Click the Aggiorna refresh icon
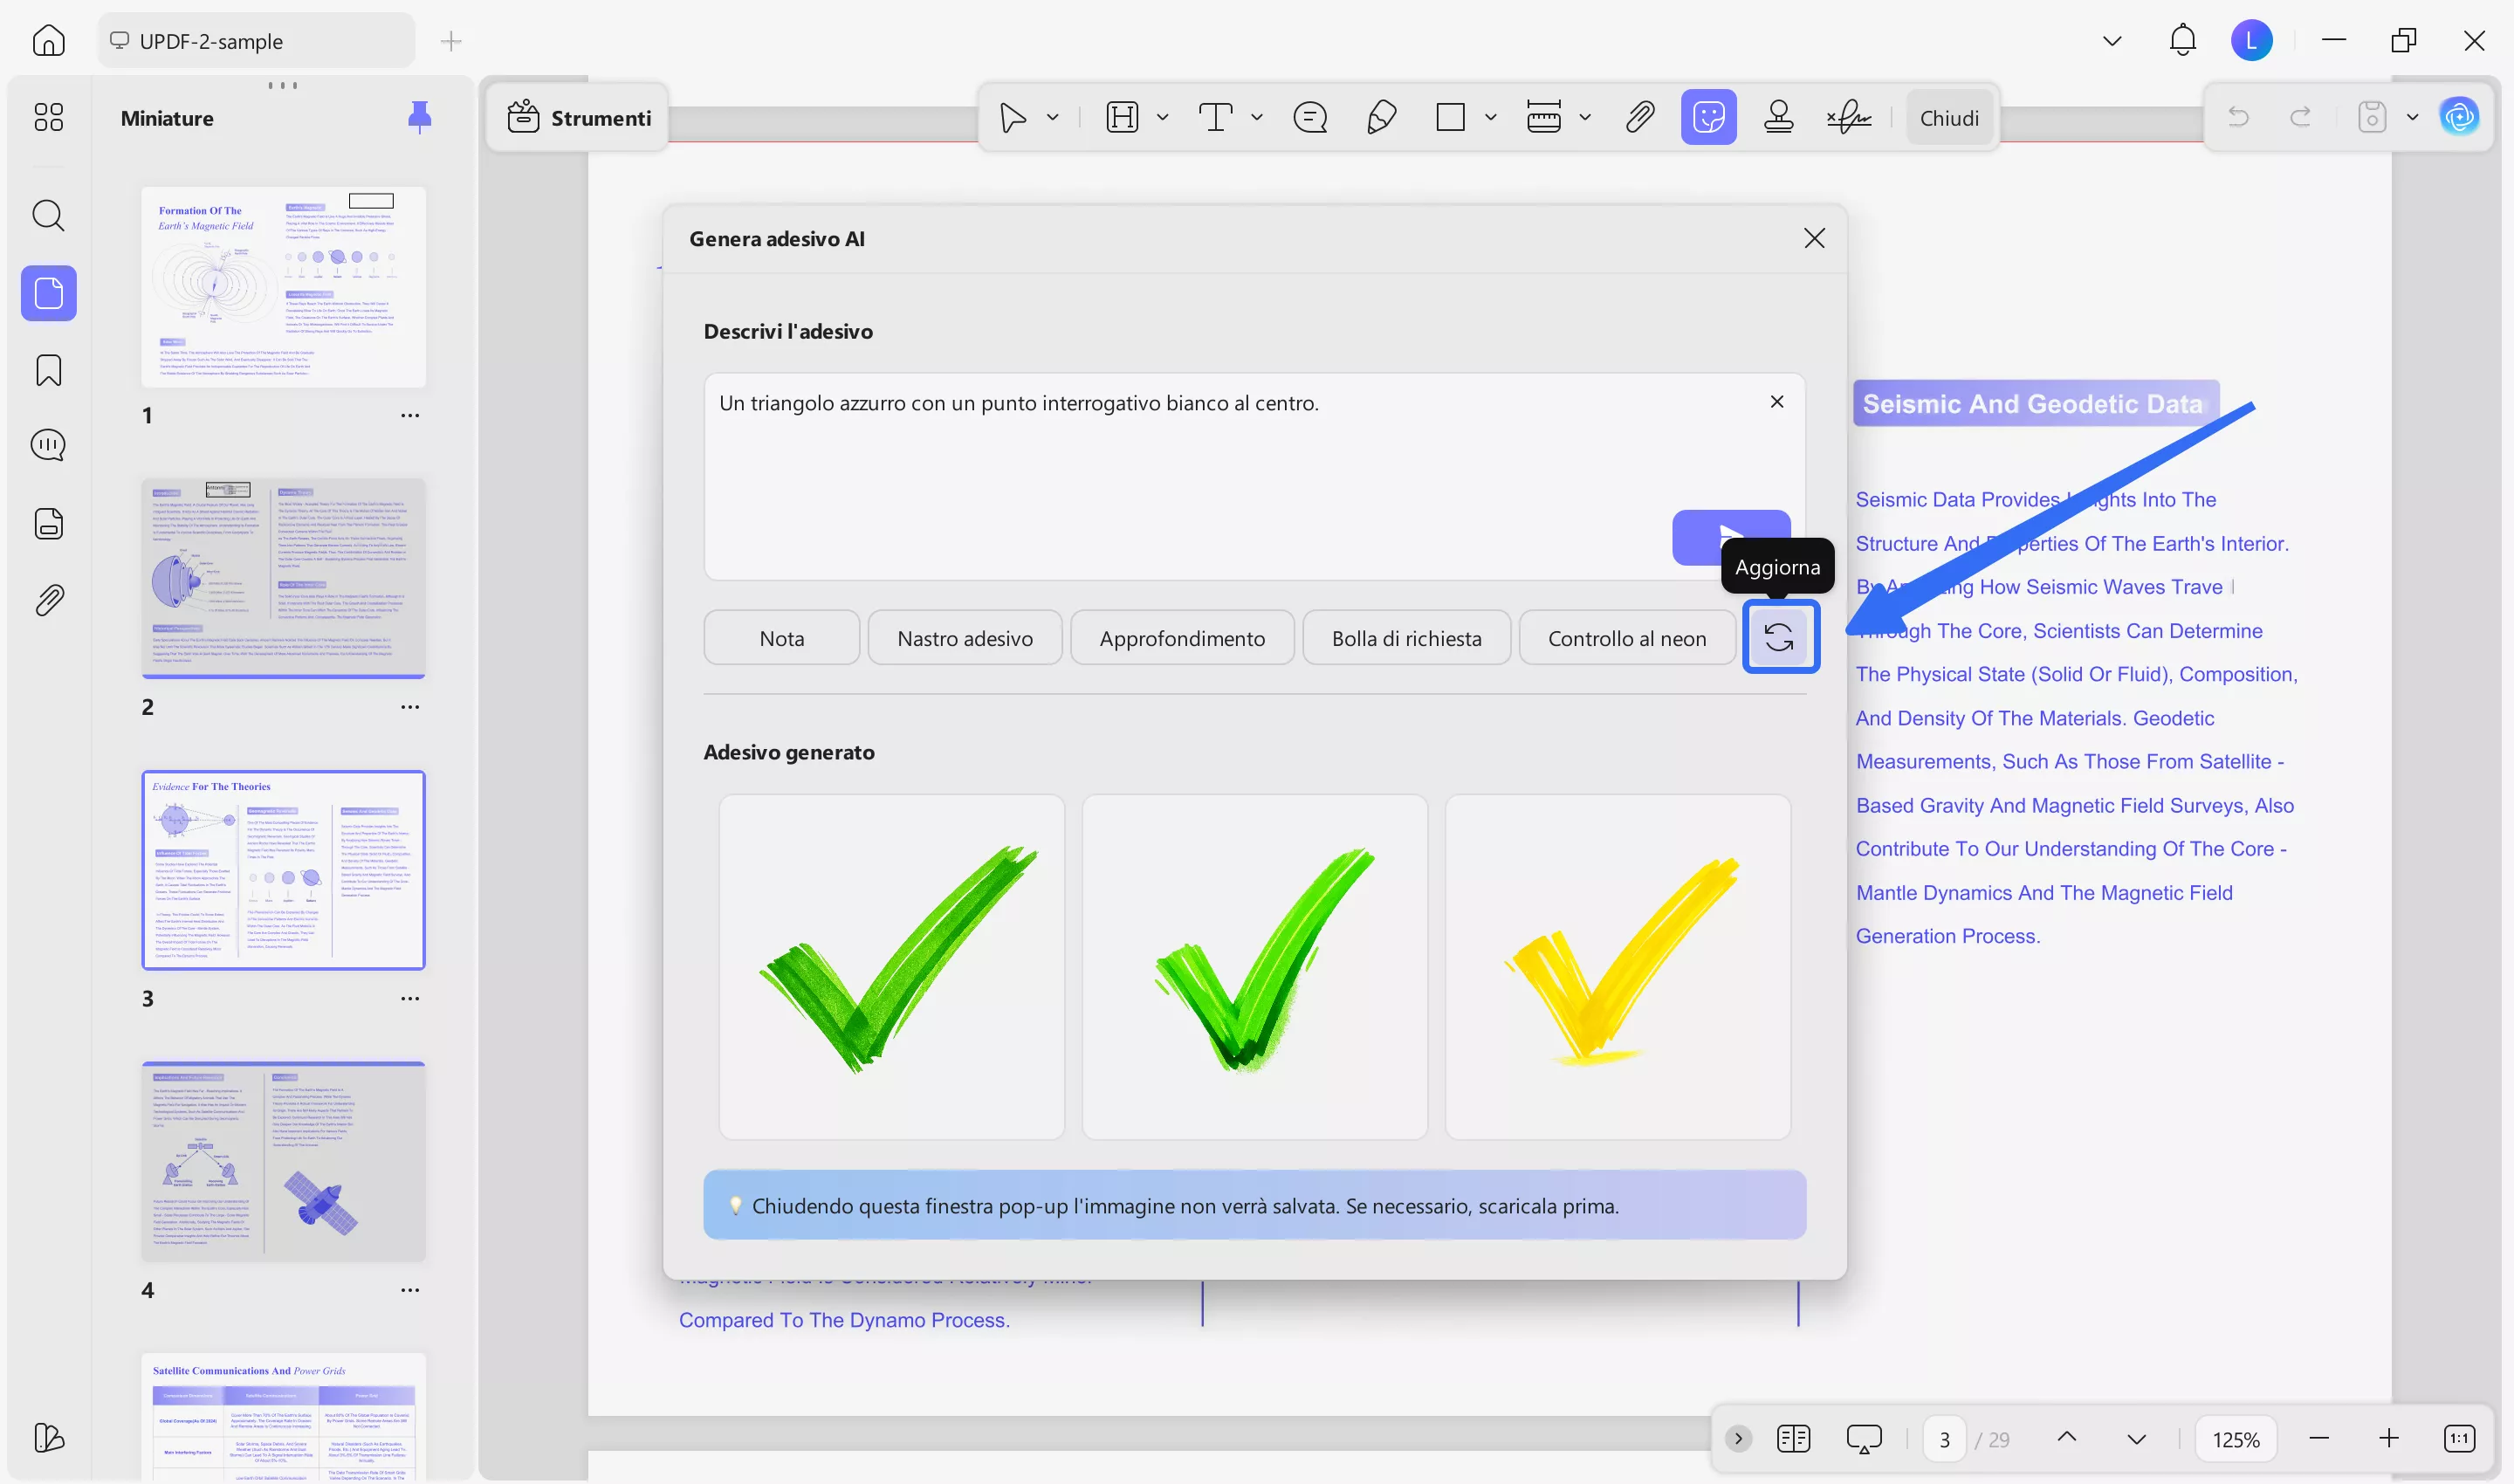2514x1484 pixels. coord(1779,637)
